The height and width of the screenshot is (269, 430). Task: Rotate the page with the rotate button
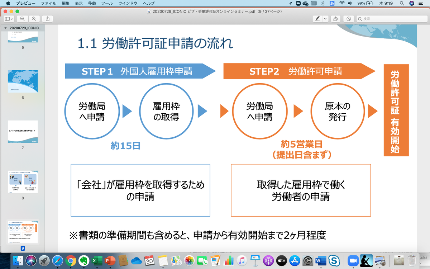click(336, 19)
